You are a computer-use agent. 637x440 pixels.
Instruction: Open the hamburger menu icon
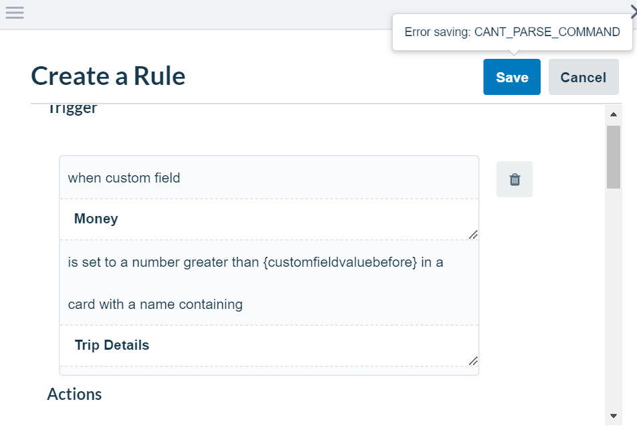coord(15,13)
